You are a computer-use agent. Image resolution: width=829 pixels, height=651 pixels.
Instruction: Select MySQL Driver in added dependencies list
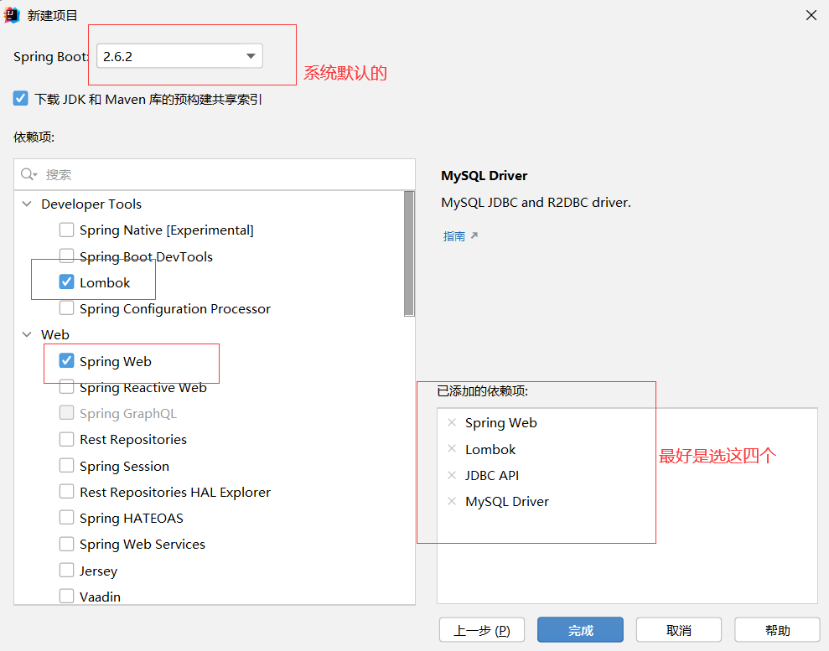pos(507,502)
